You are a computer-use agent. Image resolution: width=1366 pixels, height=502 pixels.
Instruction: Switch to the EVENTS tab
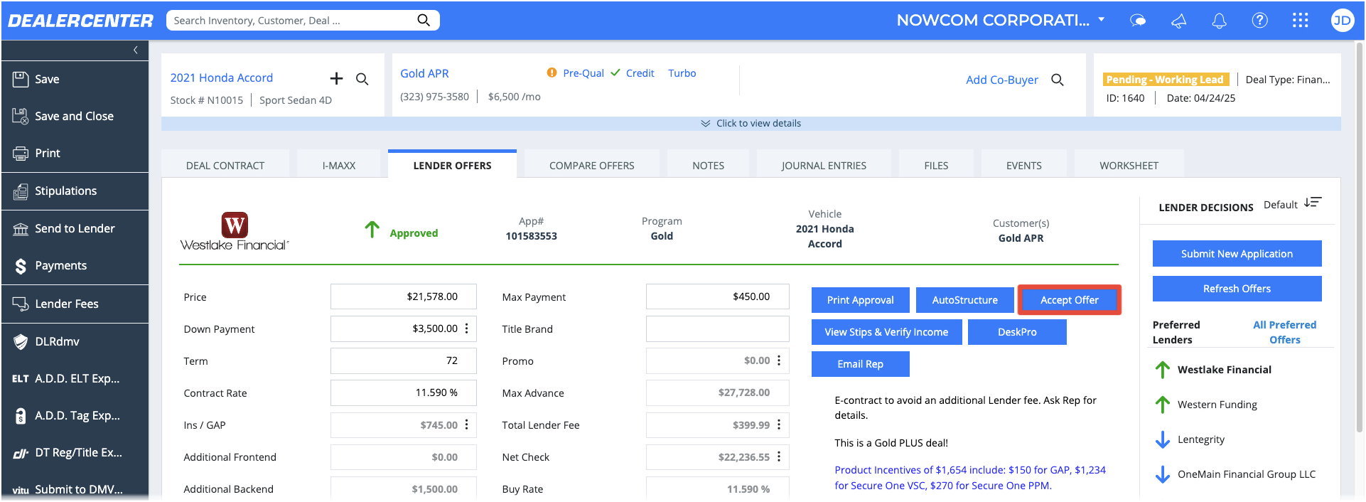tap(1024, 165)
